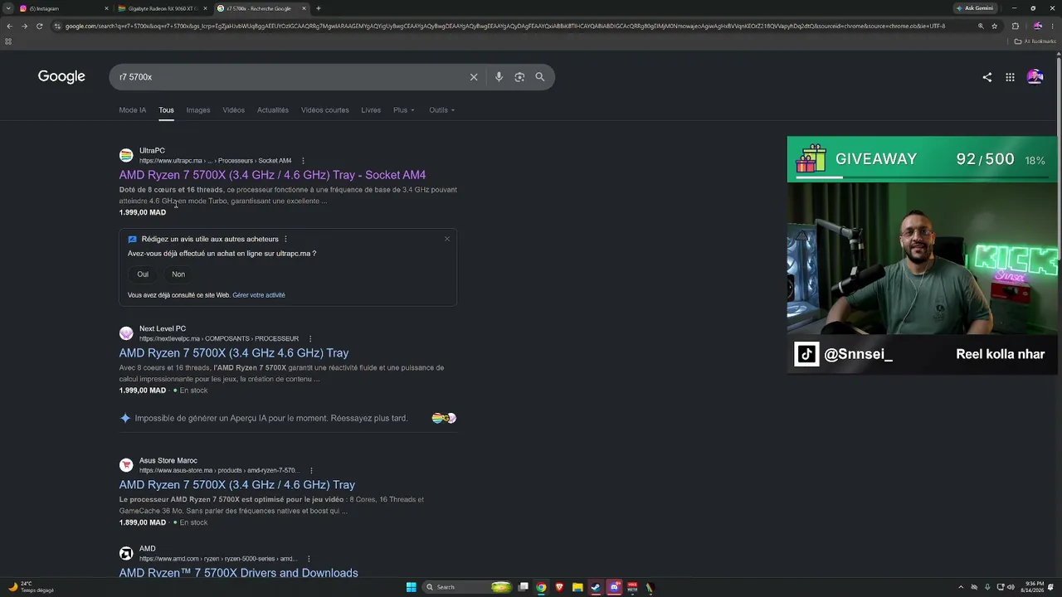Image resolution: width=1062 pixels, height=597 pixels.
Task: Submit search with the magnifier icon
Action: tap(540, 77)
